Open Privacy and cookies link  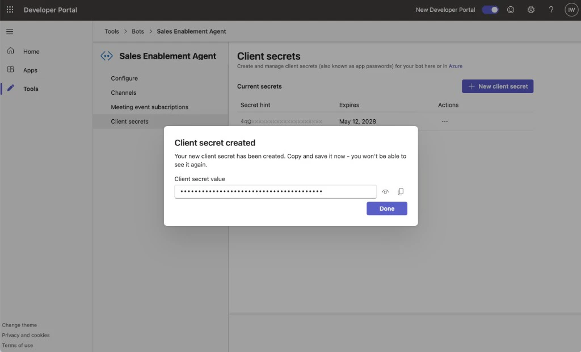tap(26, 335)
